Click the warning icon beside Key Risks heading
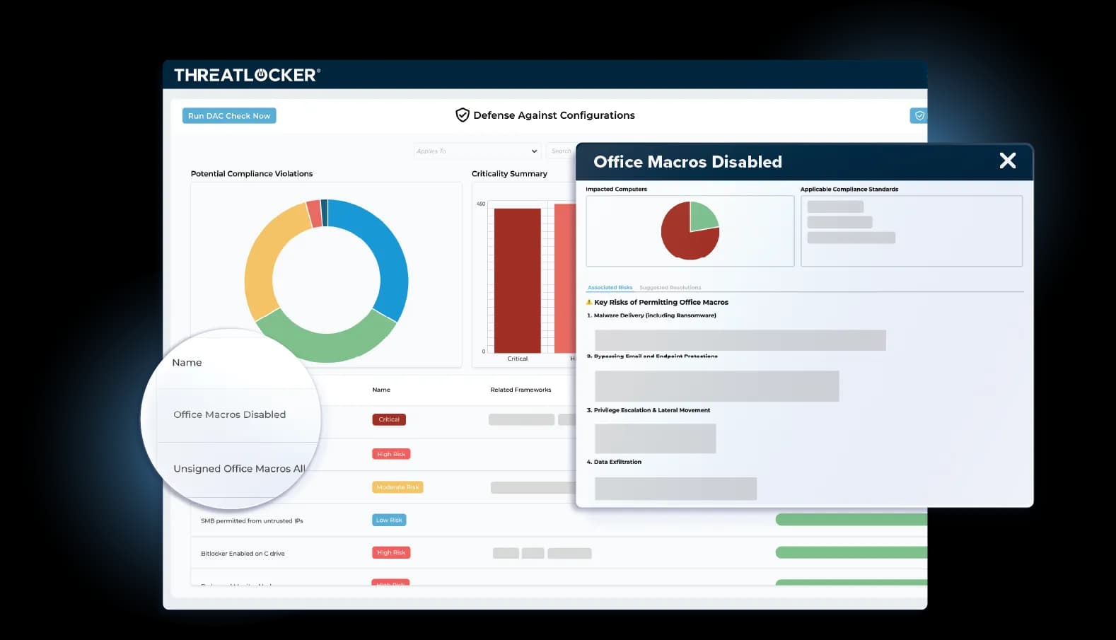 pyautogui.click(x=589, y=302)
